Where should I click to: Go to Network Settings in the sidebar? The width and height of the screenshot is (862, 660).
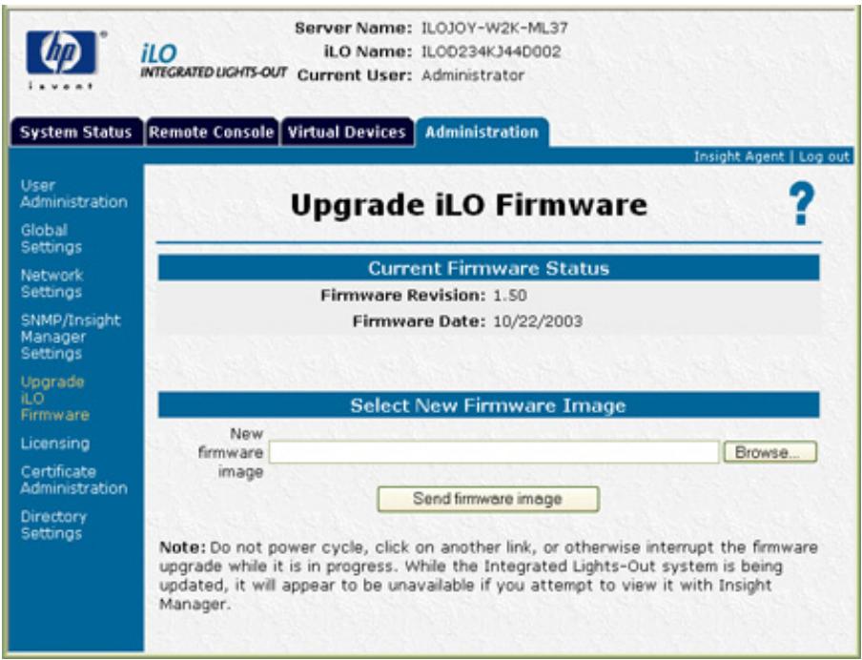click(x=51, y=283)
